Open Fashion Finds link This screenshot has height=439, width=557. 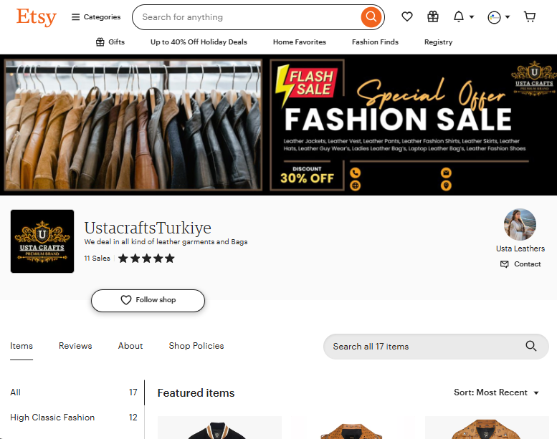pos(375,42)
